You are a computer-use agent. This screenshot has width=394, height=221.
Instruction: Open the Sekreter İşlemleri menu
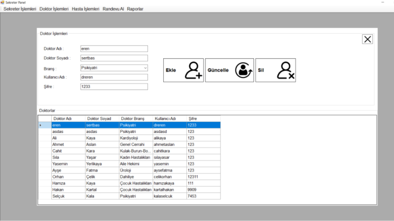(20, 9)
